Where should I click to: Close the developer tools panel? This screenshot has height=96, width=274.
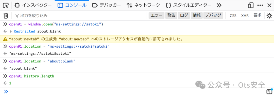[x=269, y=5]
